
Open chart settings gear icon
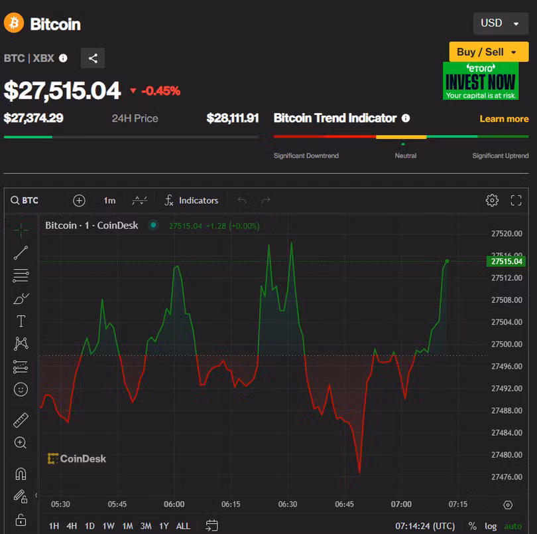[492, 201]
